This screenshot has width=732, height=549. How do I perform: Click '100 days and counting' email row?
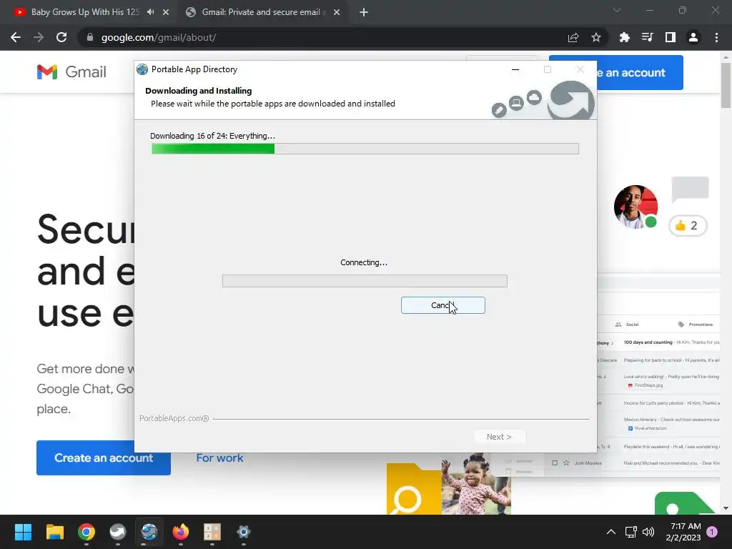coord(658,342)
